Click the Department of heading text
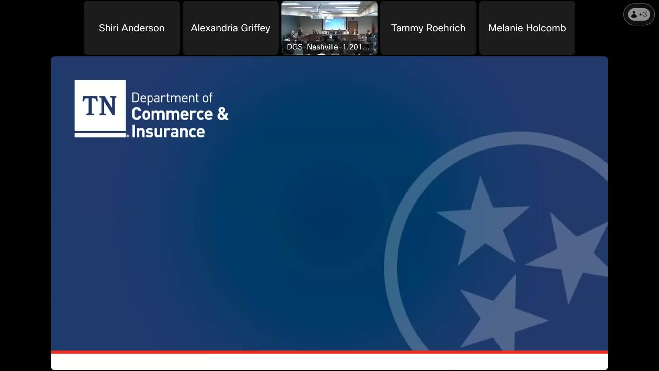The width and height of the screenshot is (659, 371). click(x=172, y=98)
